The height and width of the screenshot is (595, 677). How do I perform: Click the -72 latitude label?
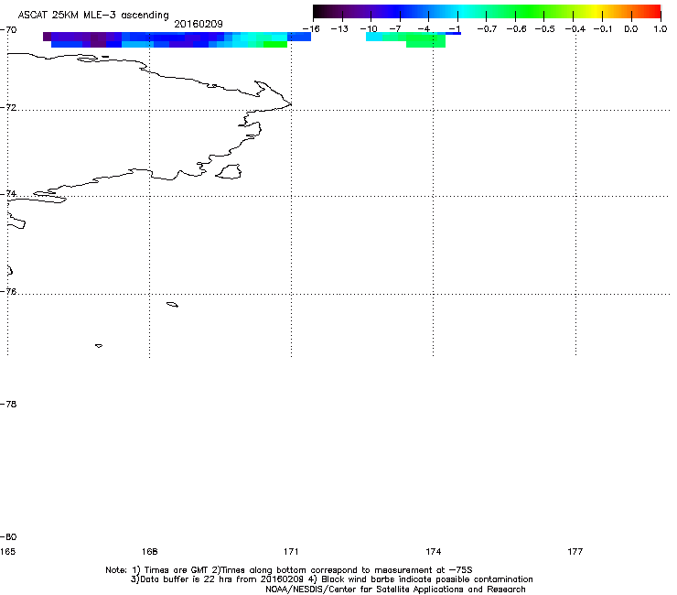[8, 107]
